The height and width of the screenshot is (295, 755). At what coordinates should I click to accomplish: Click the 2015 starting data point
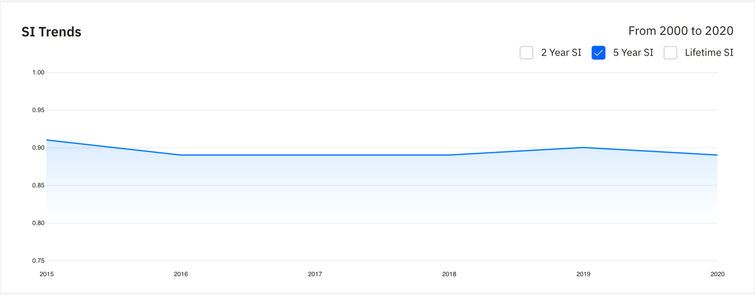click(x=47, y=140)
